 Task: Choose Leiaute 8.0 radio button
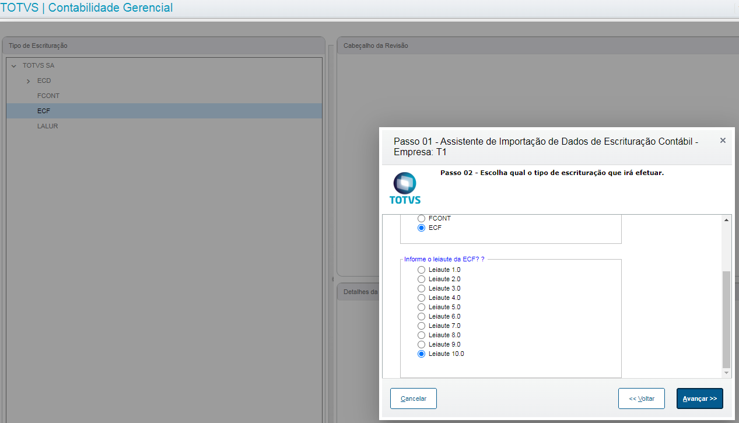tap(422, 335)
